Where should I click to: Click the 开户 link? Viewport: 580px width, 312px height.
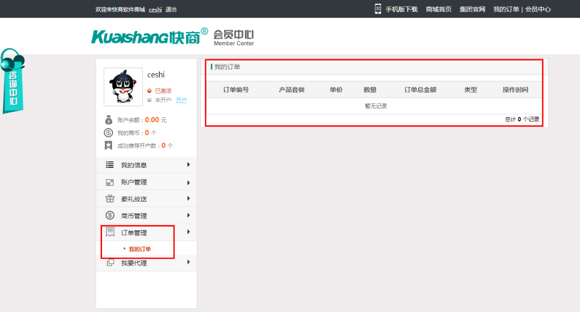click(181, 100)
